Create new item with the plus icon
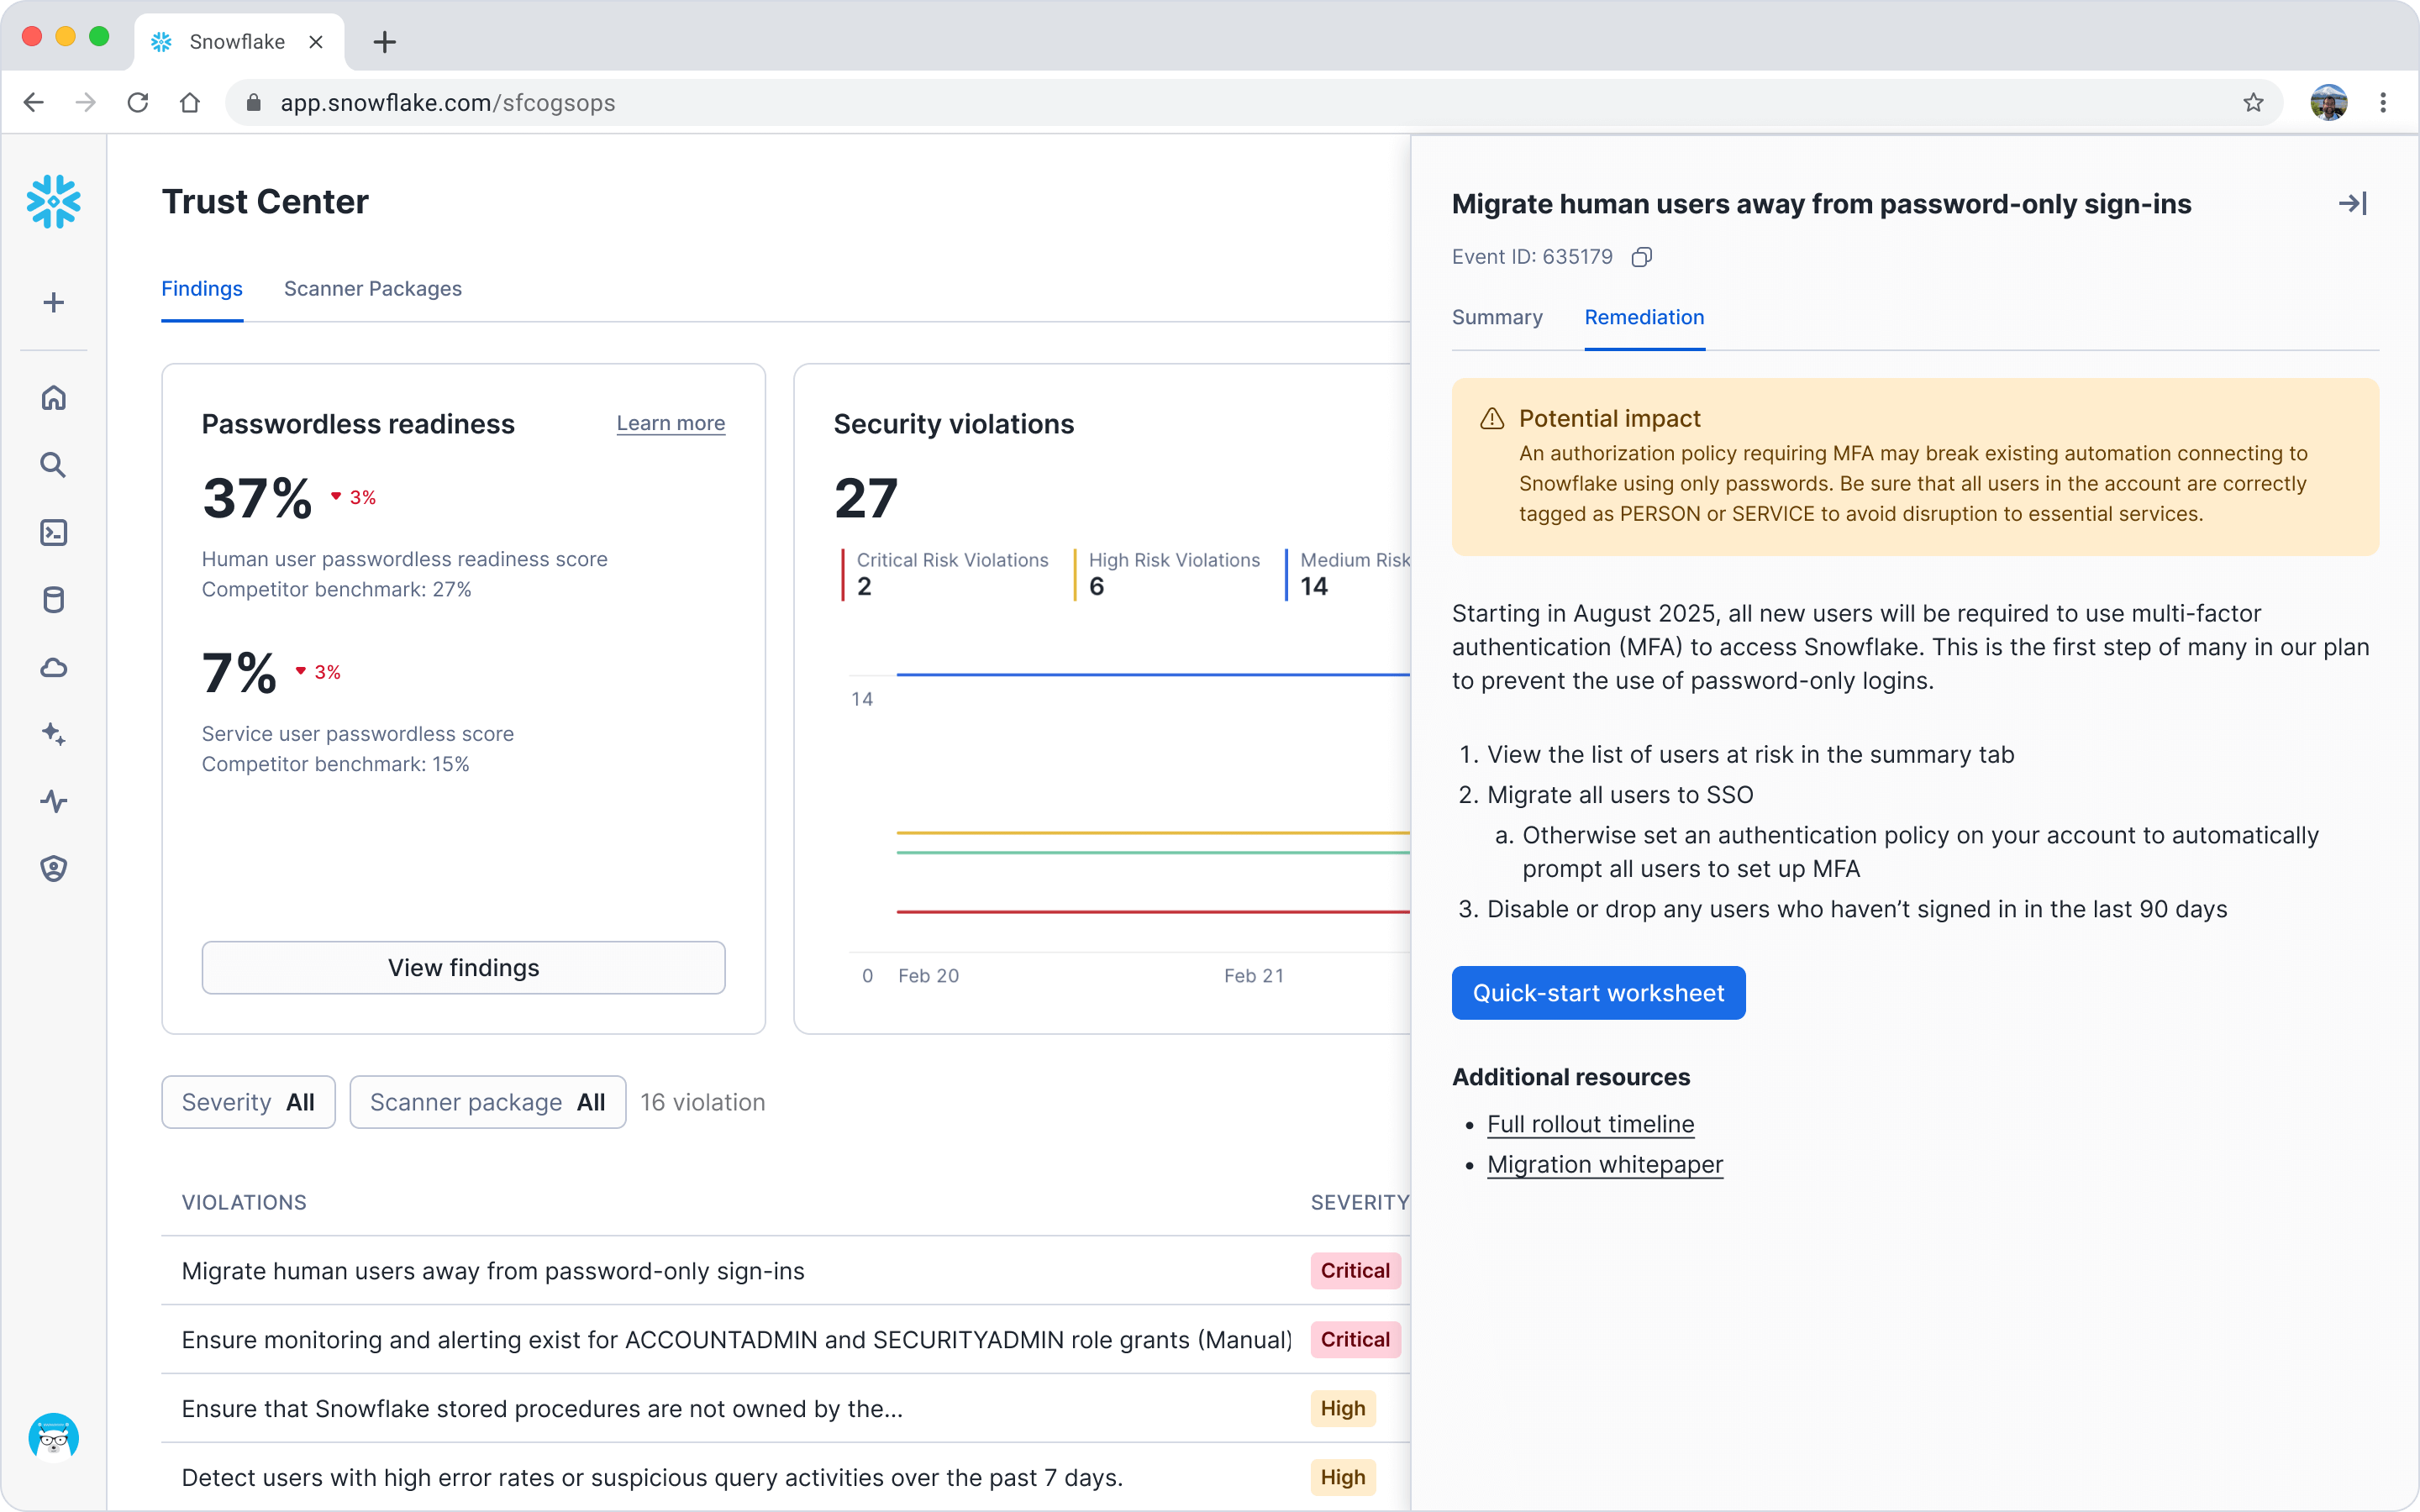This screenshot has height=1512, width=2420. (x=54, y=303)
